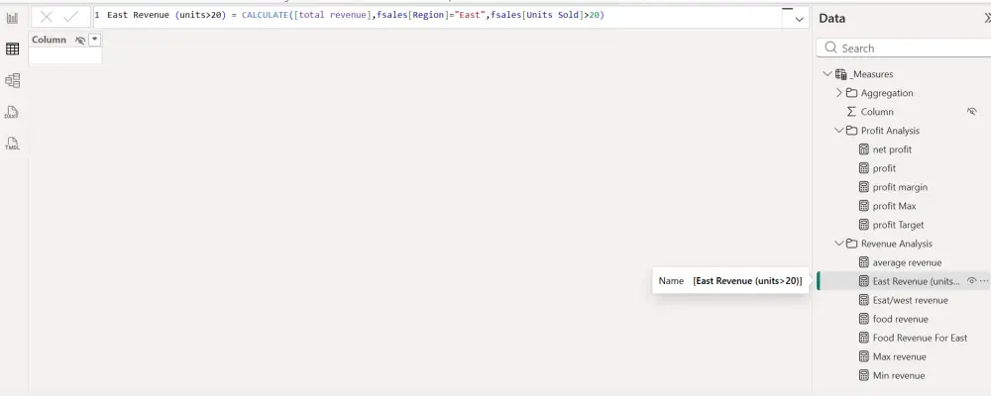Open the DAX query view icon

tap(11, 112)
